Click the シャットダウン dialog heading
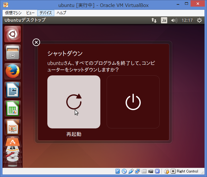 pos(65,53)
